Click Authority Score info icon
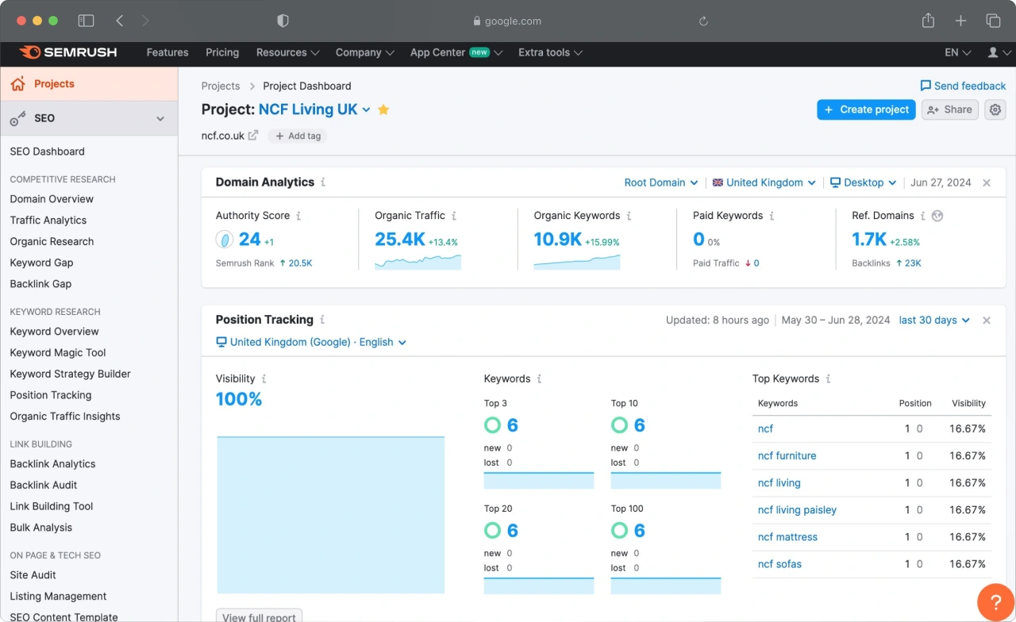Screen dimensions: 1016x622 [298, 216]
